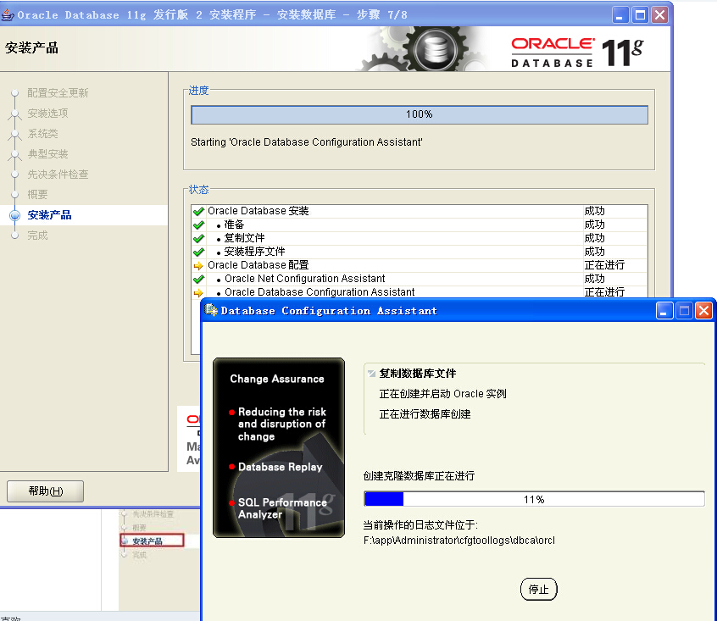Select 先决条件检查 step in sidebar

(58, 175)
